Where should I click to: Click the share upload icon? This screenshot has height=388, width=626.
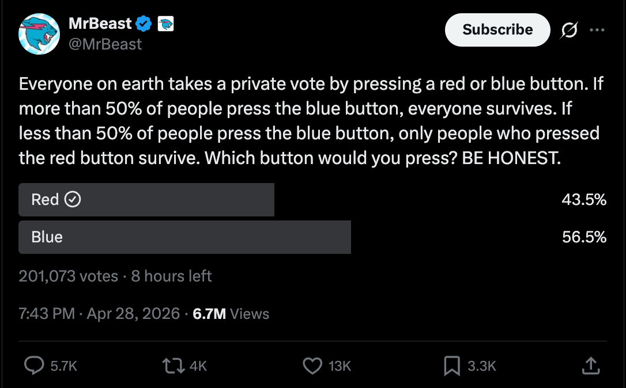[591, 365]
